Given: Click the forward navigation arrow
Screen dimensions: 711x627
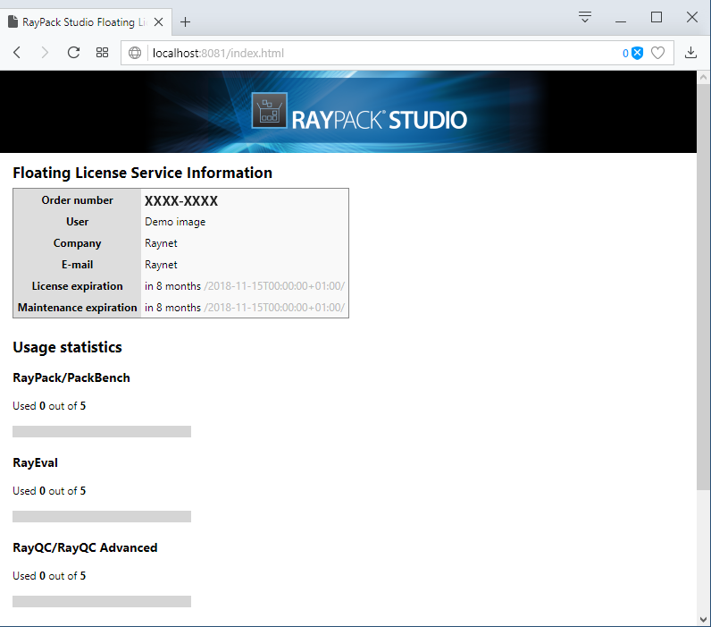Looking at the screenshot, I should tap(45, 53).
